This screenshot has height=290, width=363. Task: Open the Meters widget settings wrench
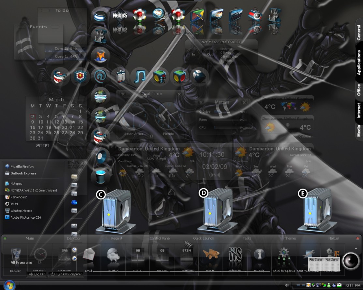201,102
